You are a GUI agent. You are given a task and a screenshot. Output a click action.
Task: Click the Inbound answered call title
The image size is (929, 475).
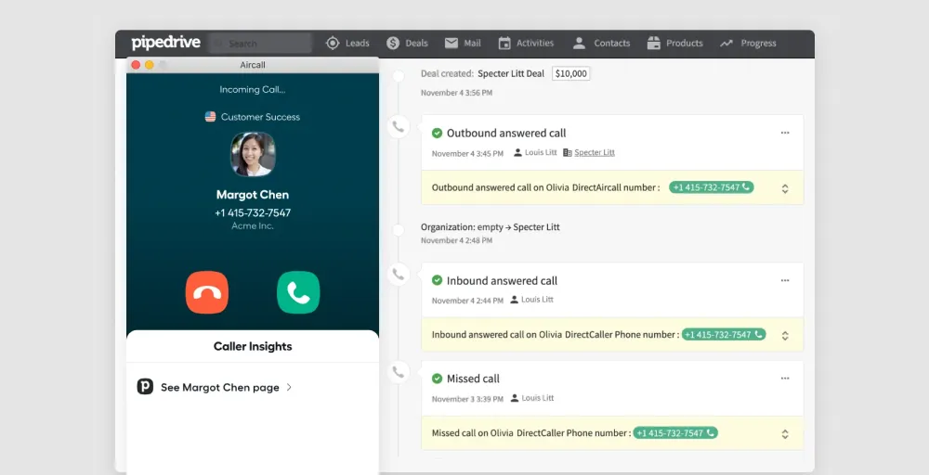pyautogui.click(x=502, y=280)
